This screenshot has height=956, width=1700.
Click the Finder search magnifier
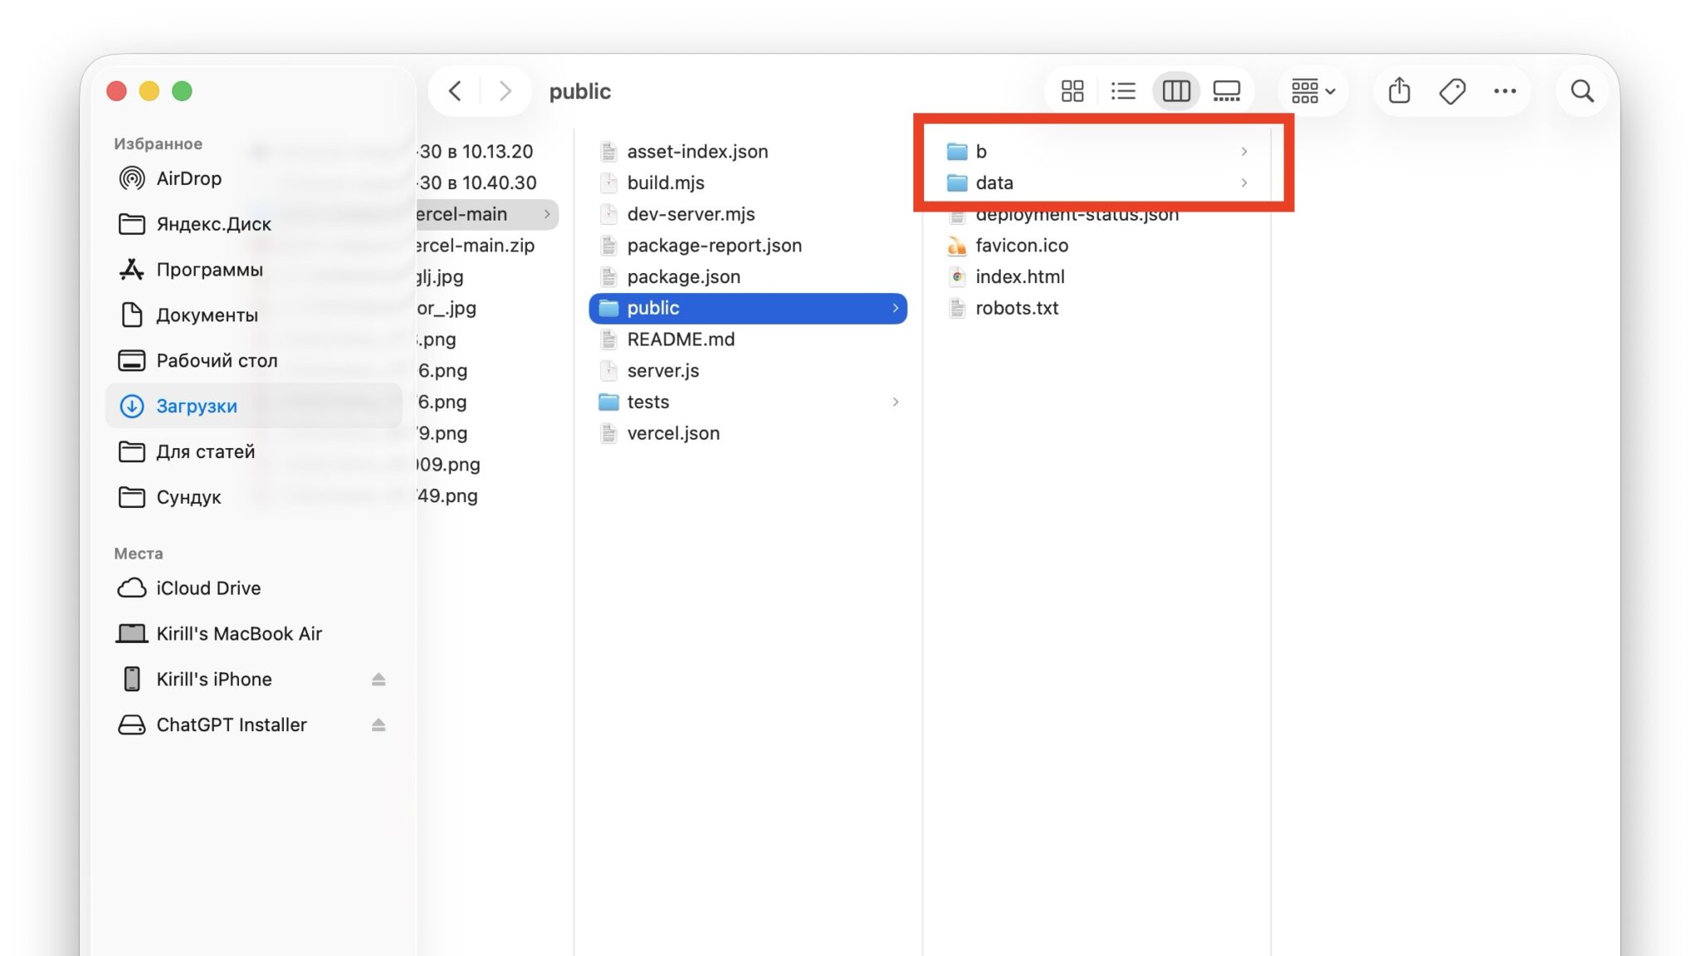[x=1583, y=90]
